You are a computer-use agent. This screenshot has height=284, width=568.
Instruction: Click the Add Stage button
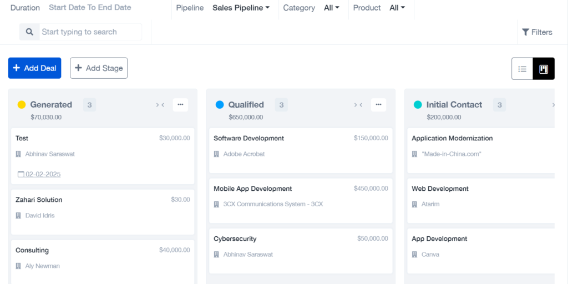[x=99, y=68]
